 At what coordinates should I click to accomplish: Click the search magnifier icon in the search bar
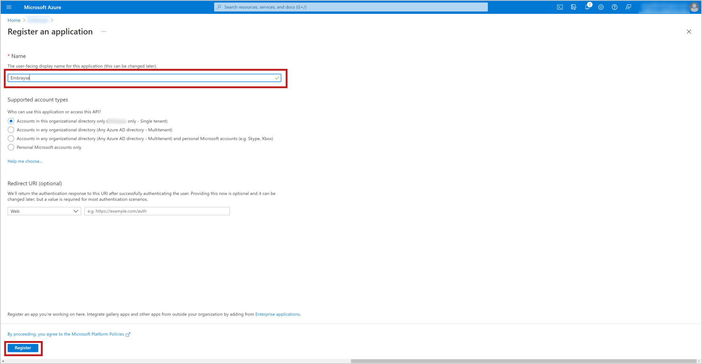pos(219,7)
